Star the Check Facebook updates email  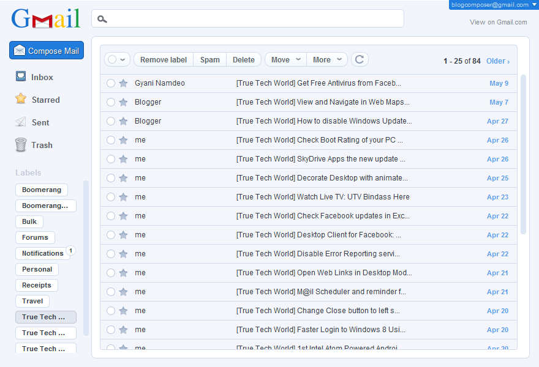point(123,216)
